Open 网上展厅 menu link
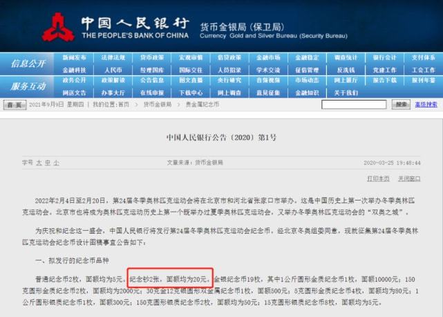This screenshot has height=317, width=443. [x=346, y=81]
